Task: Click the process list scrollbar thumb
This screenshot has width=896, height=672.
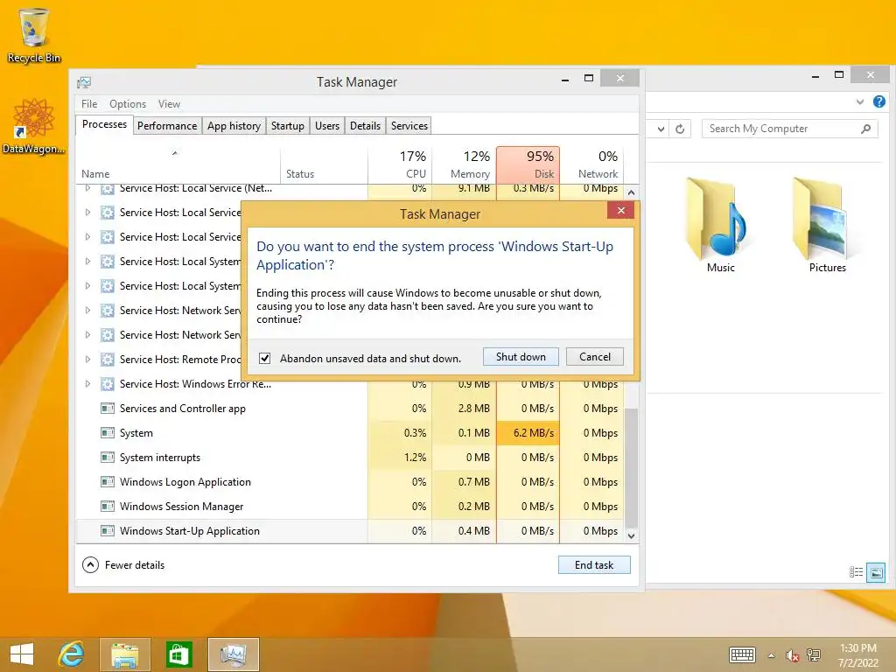Action: (x=632, y=469)
